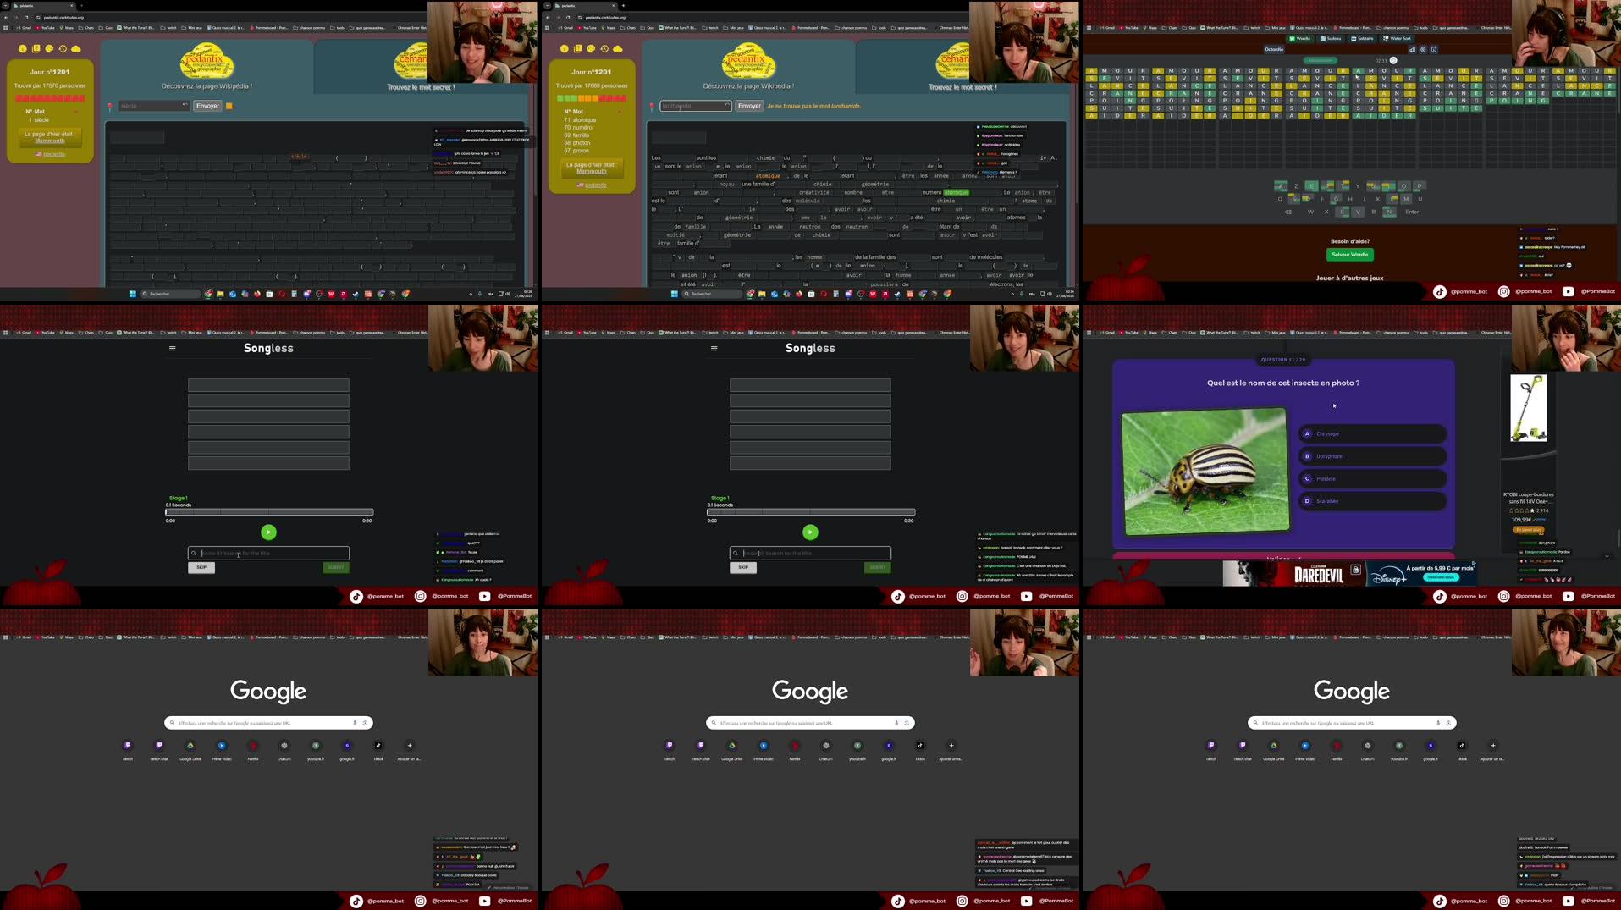This screenshot has height=910, width=1621.
Task: Open Sudoku tab in Octordle panel
Action: pyautogui.click(x=1332, y=38)
